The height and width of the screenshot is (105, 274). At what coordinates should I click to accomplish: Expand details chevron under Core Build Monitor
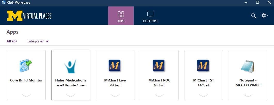click(x=26, y=96)
